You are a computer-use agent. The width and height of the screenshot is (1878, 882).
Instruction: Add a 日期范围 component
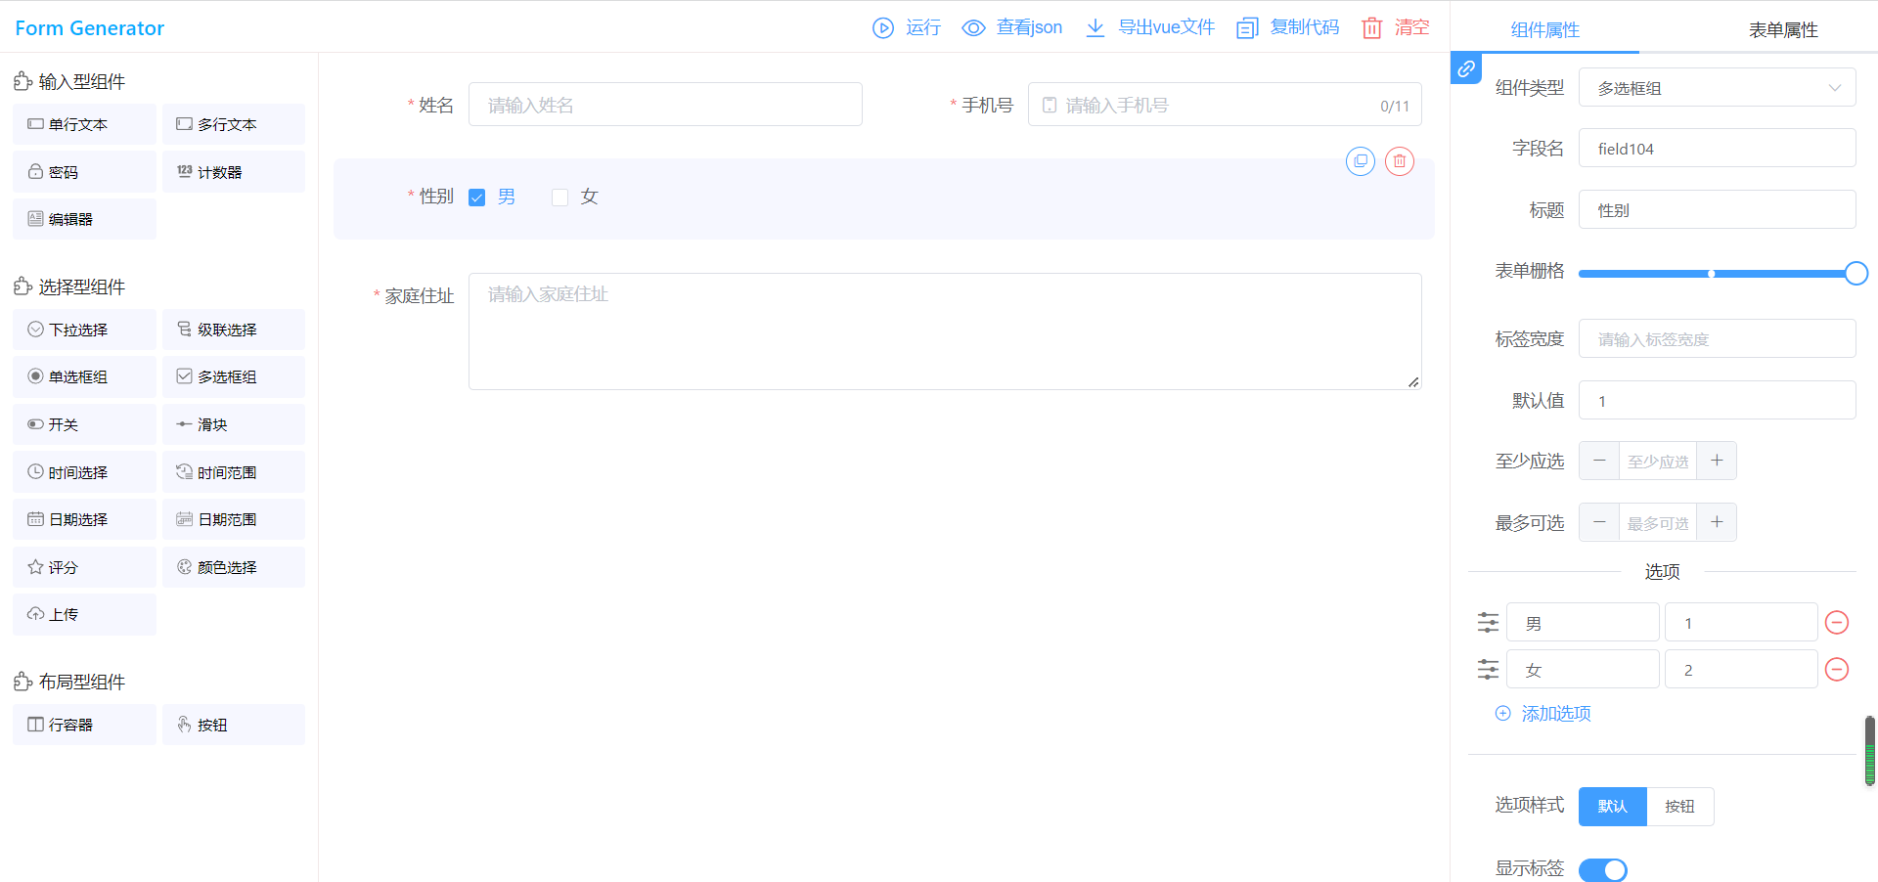click(234, 519)
